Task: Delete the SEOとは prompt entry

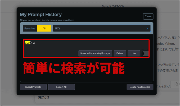Action: tap(120, 54)
